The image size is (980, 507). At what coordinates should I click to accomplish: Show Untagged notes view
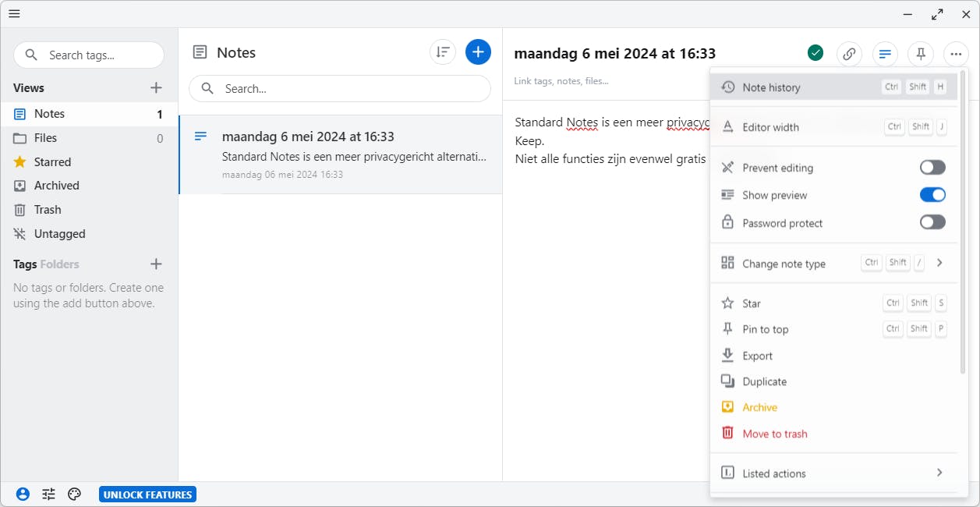pos(89,234)
